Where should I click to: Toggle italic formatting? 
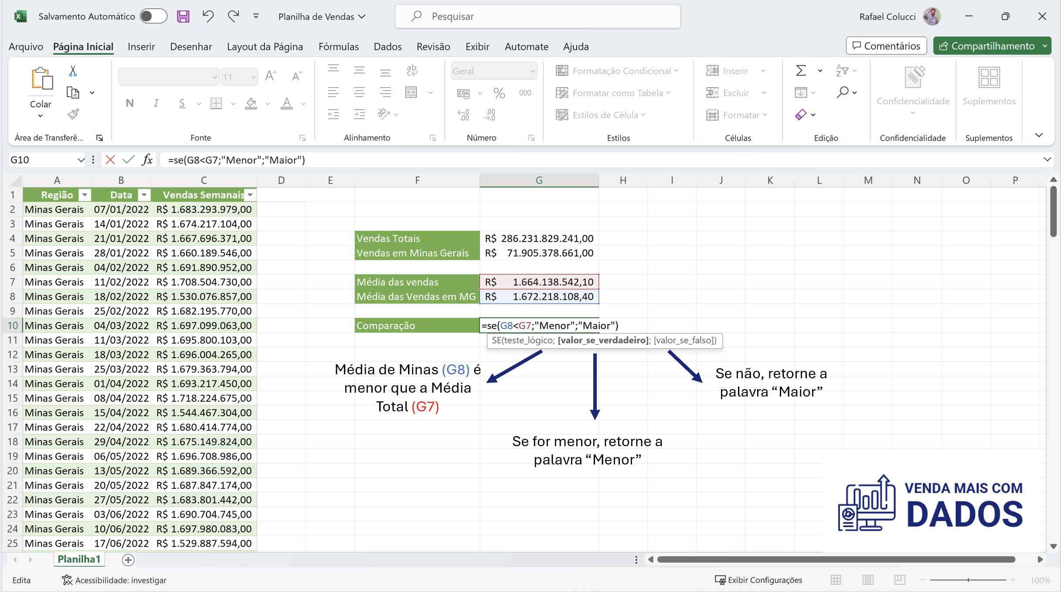156,103
